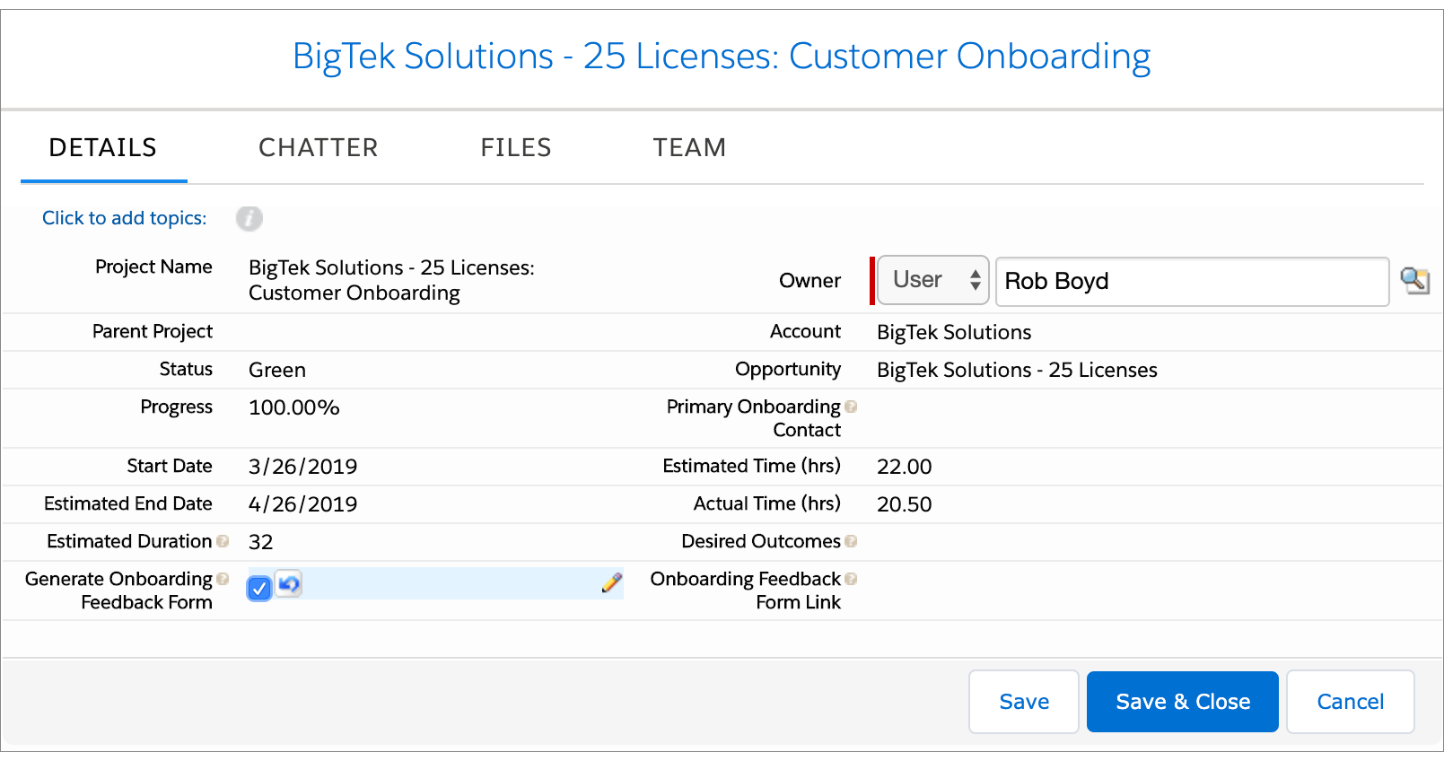Click the Estimated Duration value 32
The width and height of the screenshot is (1444, 761).
[x=261, y=542]
